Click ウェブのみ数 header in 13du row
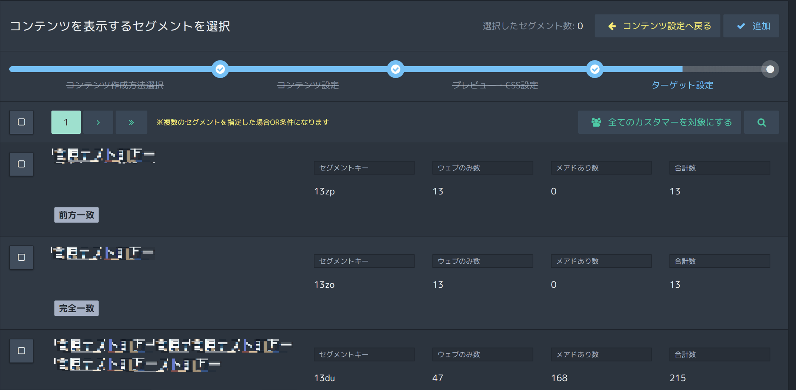 (483, 354)
